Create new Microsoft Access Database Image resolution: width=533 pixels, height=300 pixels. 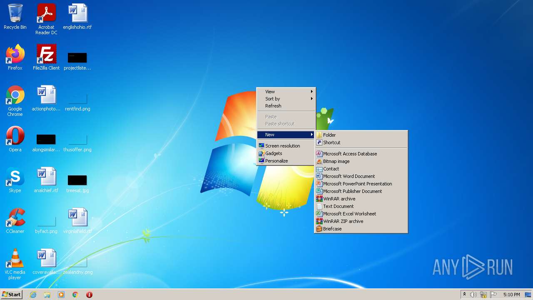361,154
